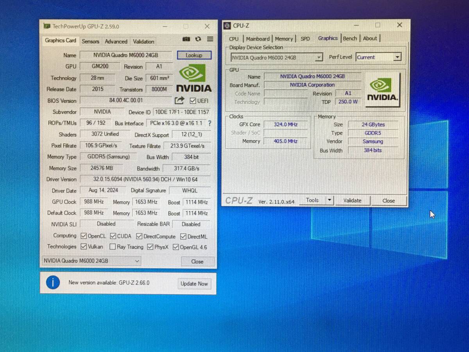Click the NVIDIA SLI Disabled field
The height and width of the screenshot is (352, 469).
pos(106,224)
